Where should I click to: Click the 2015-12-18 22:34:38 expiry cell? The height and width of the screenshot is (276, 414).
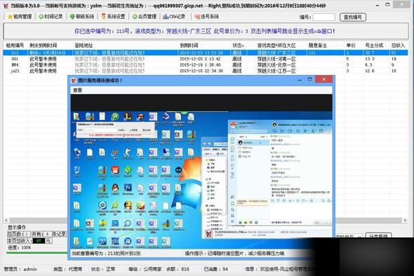201,71
